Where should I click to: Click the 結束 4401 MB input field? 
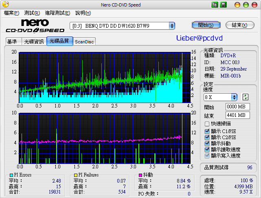point(238,115)
